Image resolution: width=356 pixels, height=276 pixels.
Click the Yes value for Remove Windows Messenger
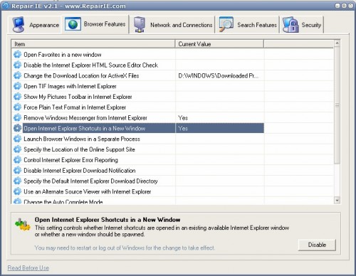pos(183,118)
